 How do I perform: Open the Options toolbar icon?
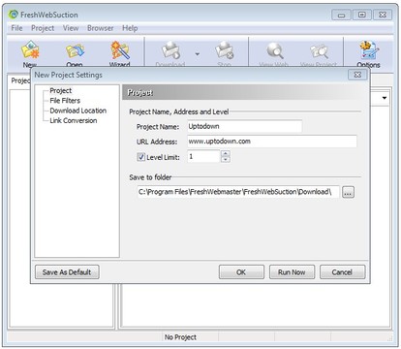tap(368, 50)
